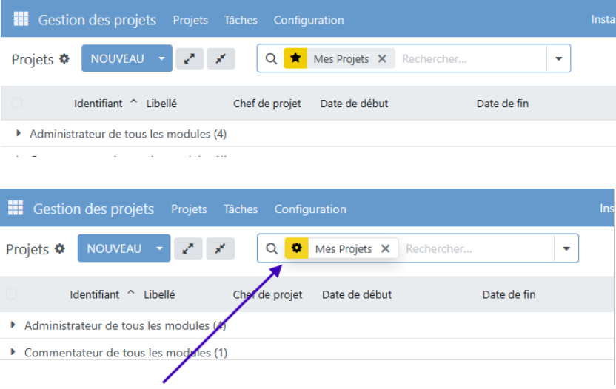616x389 pixels.
Task: Open Configuration menu in lower navigation bar
Action: tap(310, 209)
